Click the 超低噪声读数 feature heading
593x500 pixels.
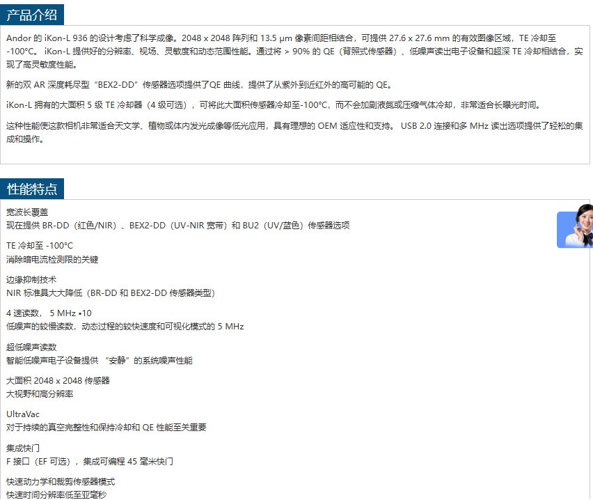coord(31,347)
